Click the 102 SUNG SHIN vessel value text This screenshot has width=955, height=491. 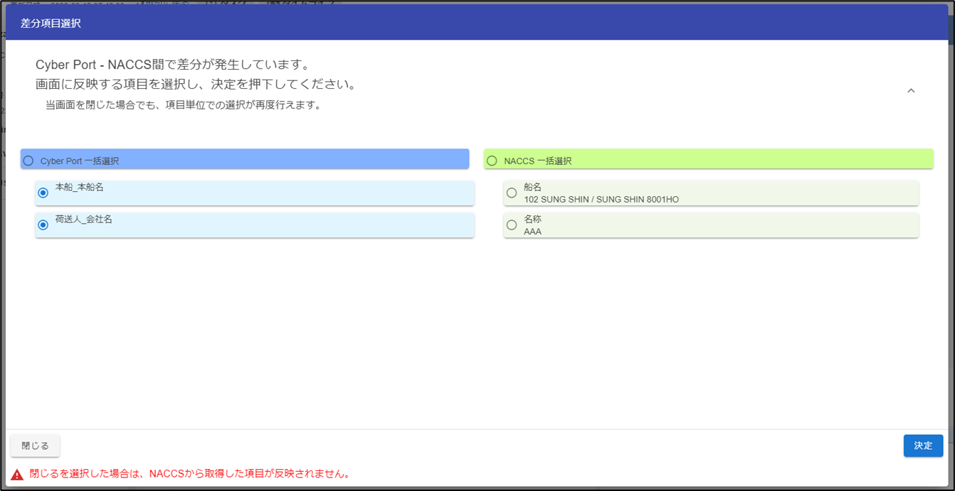[x=601, y=200]
